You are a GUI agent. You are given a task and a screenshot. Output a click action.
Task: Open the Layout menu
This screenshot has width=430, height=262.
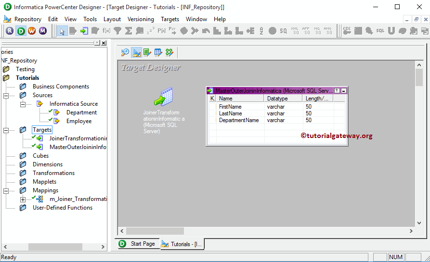point(112,19)
